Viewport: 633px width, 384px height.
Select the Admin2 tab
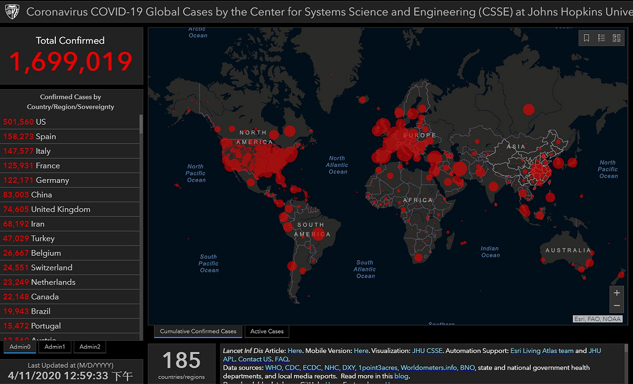click(90, 346)
